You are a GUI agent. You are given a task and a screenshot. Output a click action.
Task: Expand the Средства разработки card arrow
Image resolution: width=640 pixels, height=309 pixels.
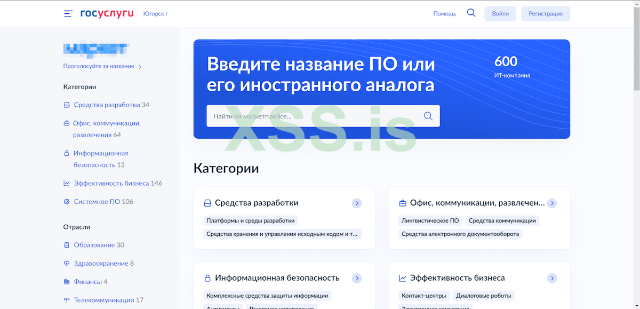pyautogui.click(x=357, y=203)
